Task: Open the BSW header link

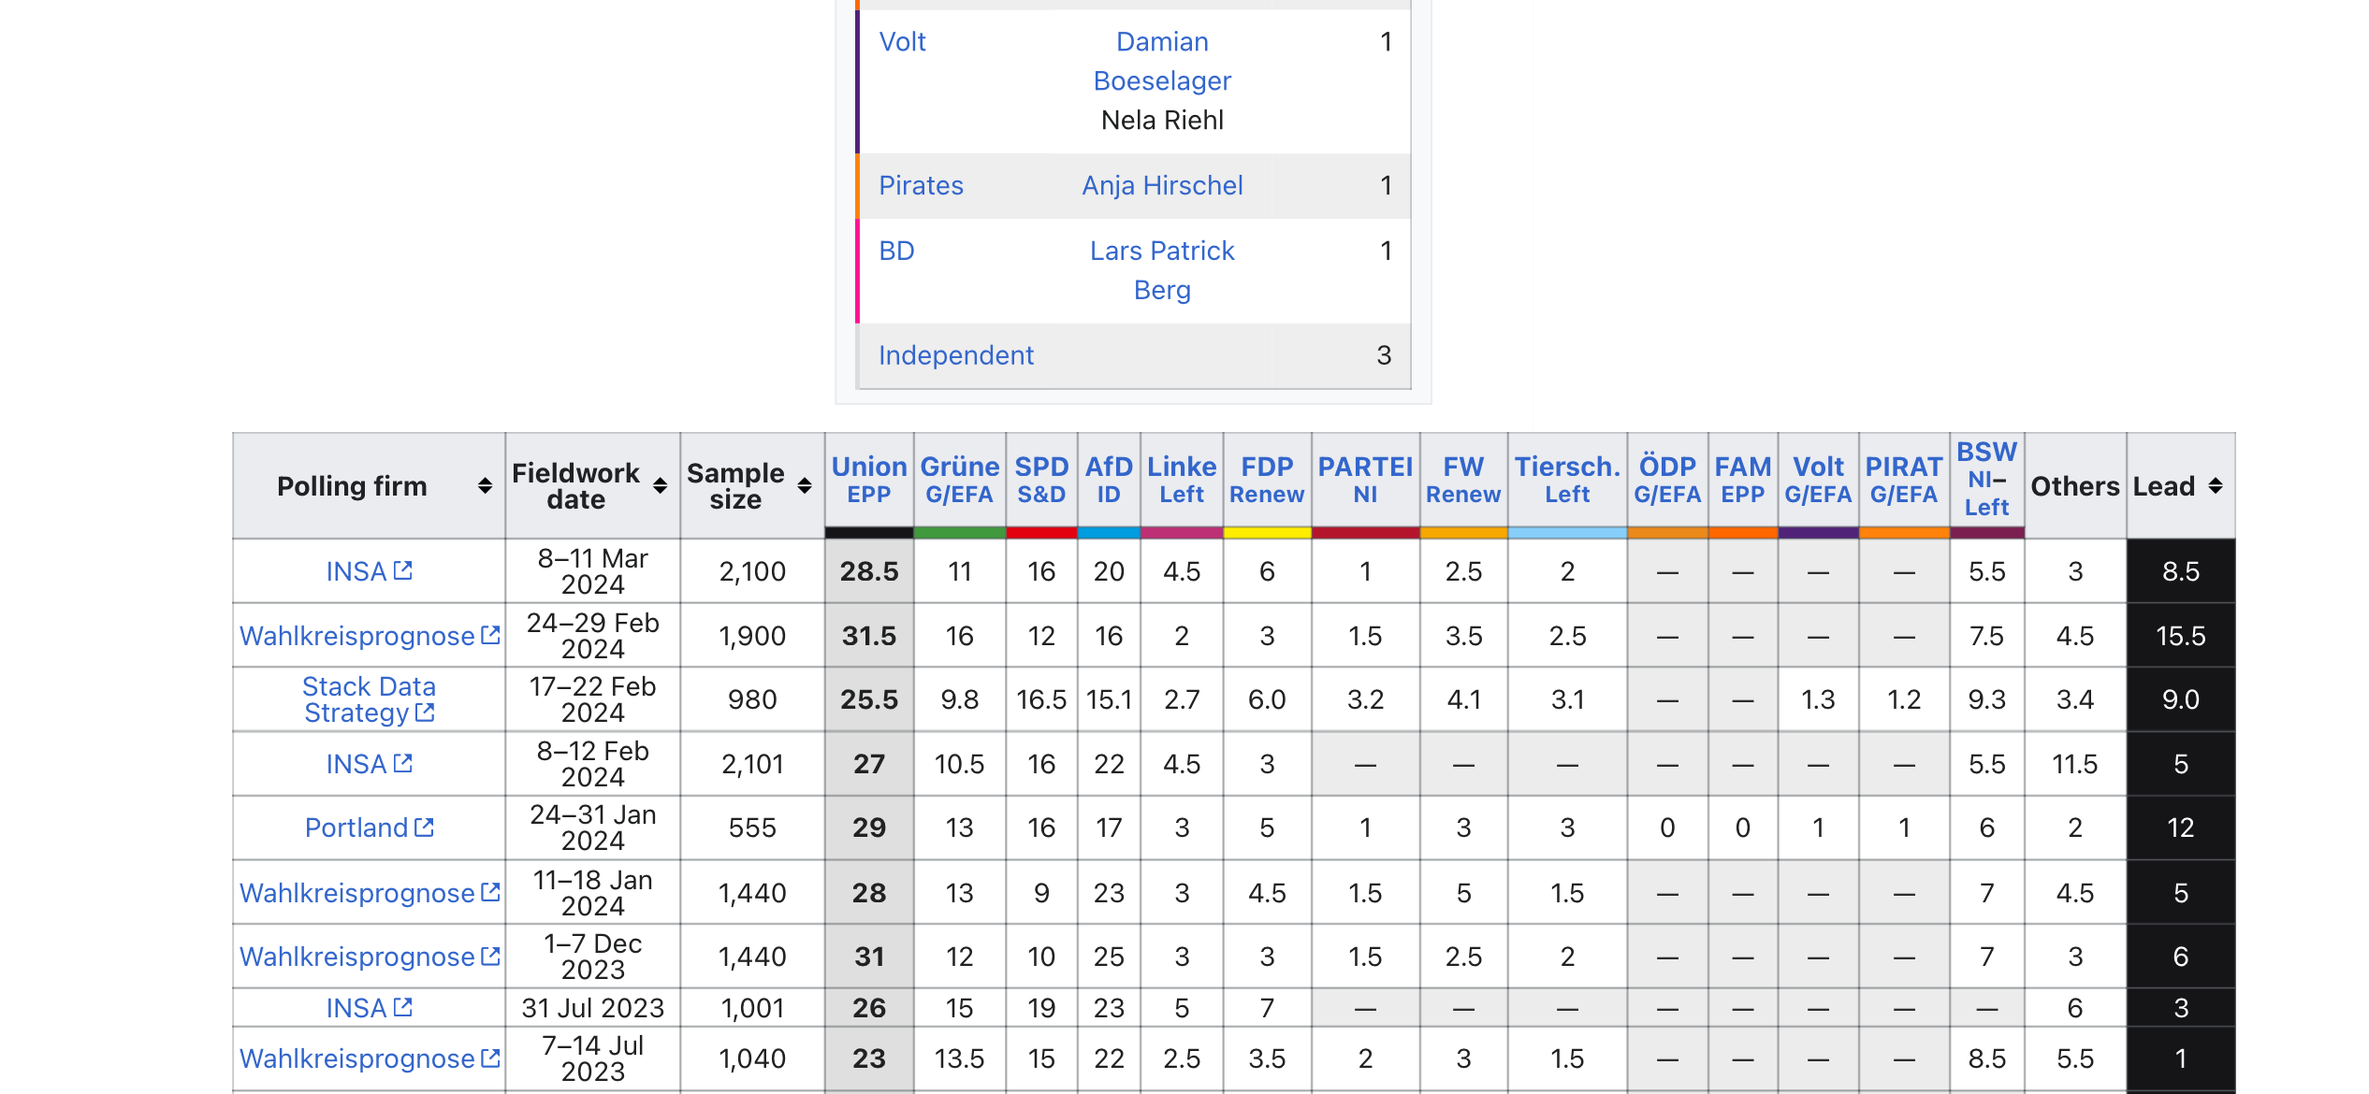Action: click(x=1986, y=452)
